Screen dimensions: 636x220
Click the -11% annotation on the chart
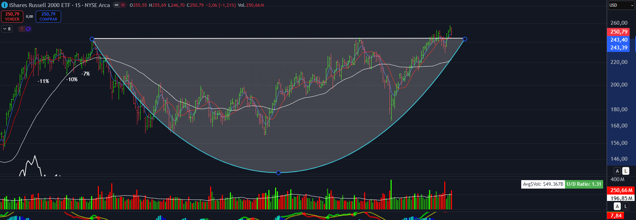pyautogui.click(x=43, y=81)
